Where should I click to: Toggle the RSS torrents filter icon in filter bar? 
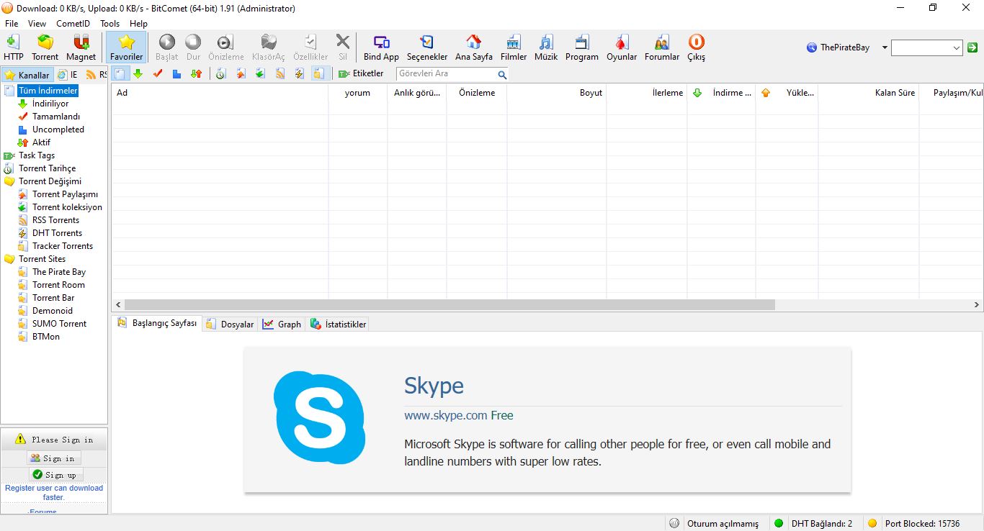(x=279, y=73)
